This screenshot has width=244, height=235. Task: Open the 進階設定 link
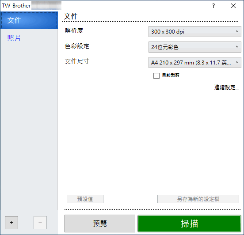227,87
